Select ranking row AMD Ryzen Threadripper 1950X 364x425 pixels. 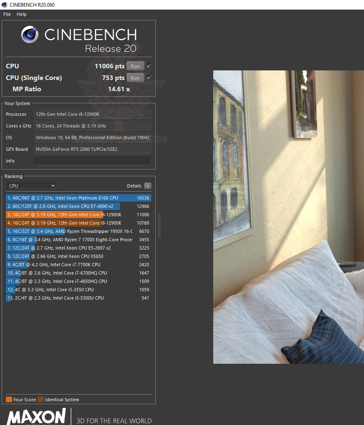[79, 231]
